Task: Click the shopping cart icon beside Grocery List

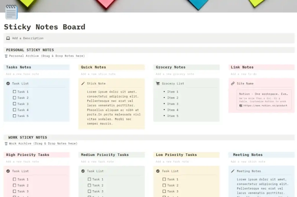Action: pos(158,83)
